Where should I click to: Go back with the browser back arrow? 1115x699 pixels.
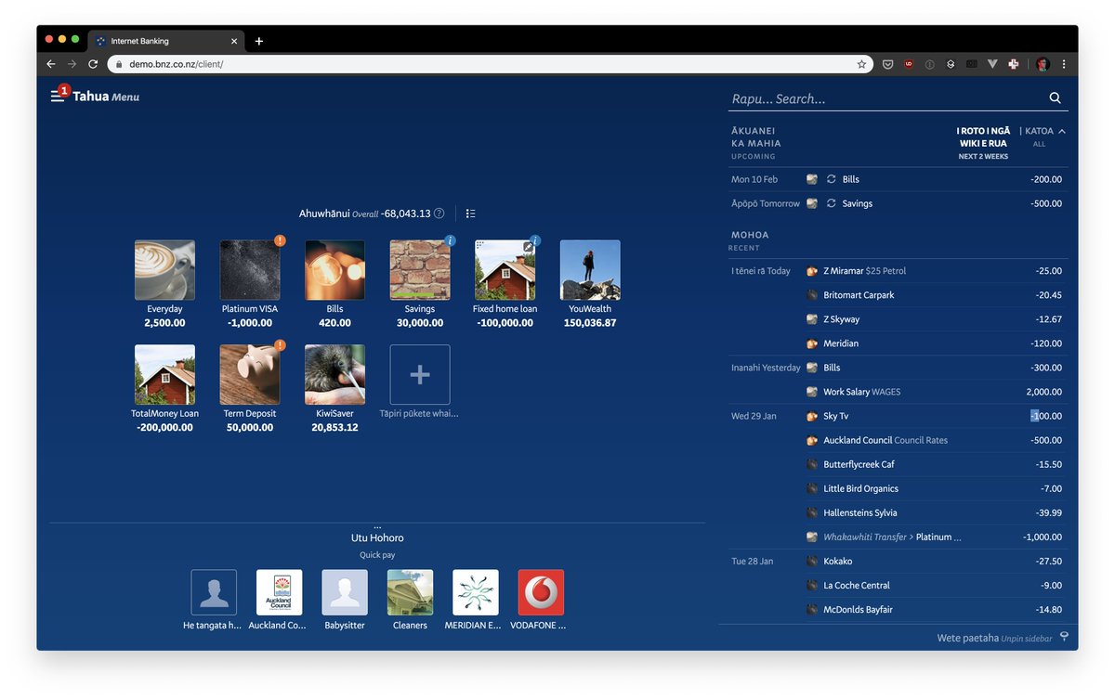tap(51, 64)
